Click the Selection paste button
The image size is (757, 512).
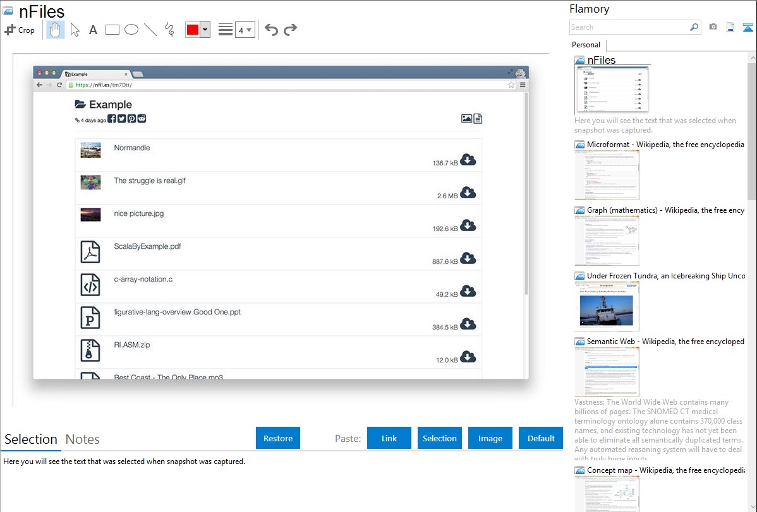click(x=439, y=438)
